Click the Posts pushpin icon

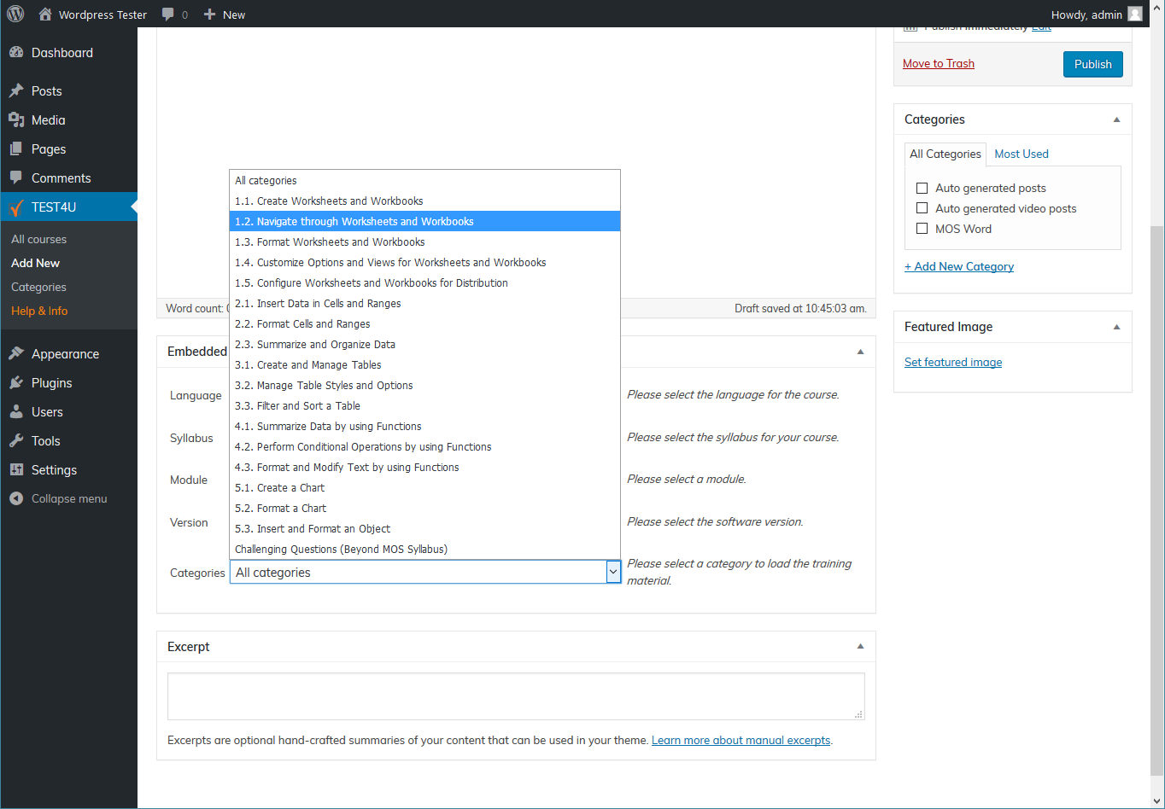pyautogui.click(x=16, y=91)
